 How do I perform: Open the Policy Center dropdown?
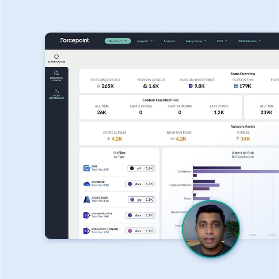pyautogui.click(x=196, y=41)
